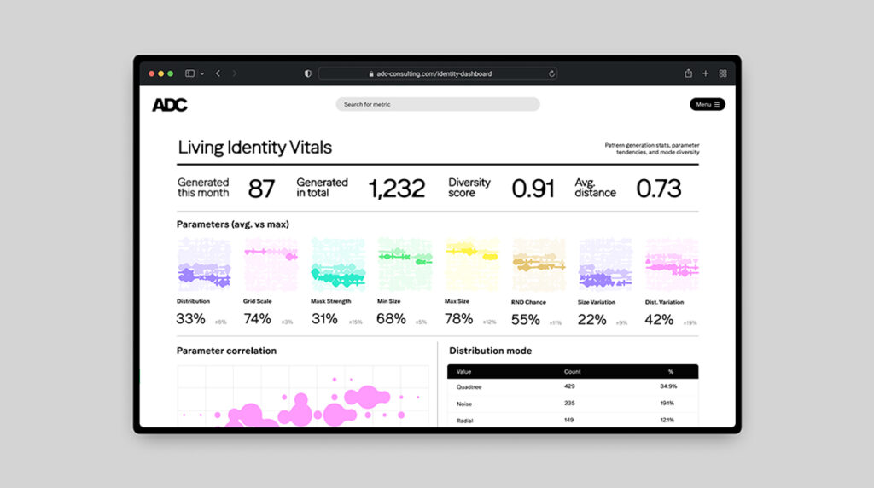Open the Mask Strength teal chart
This screenshot has width=874, height=488.
click(x=337, y=264)
